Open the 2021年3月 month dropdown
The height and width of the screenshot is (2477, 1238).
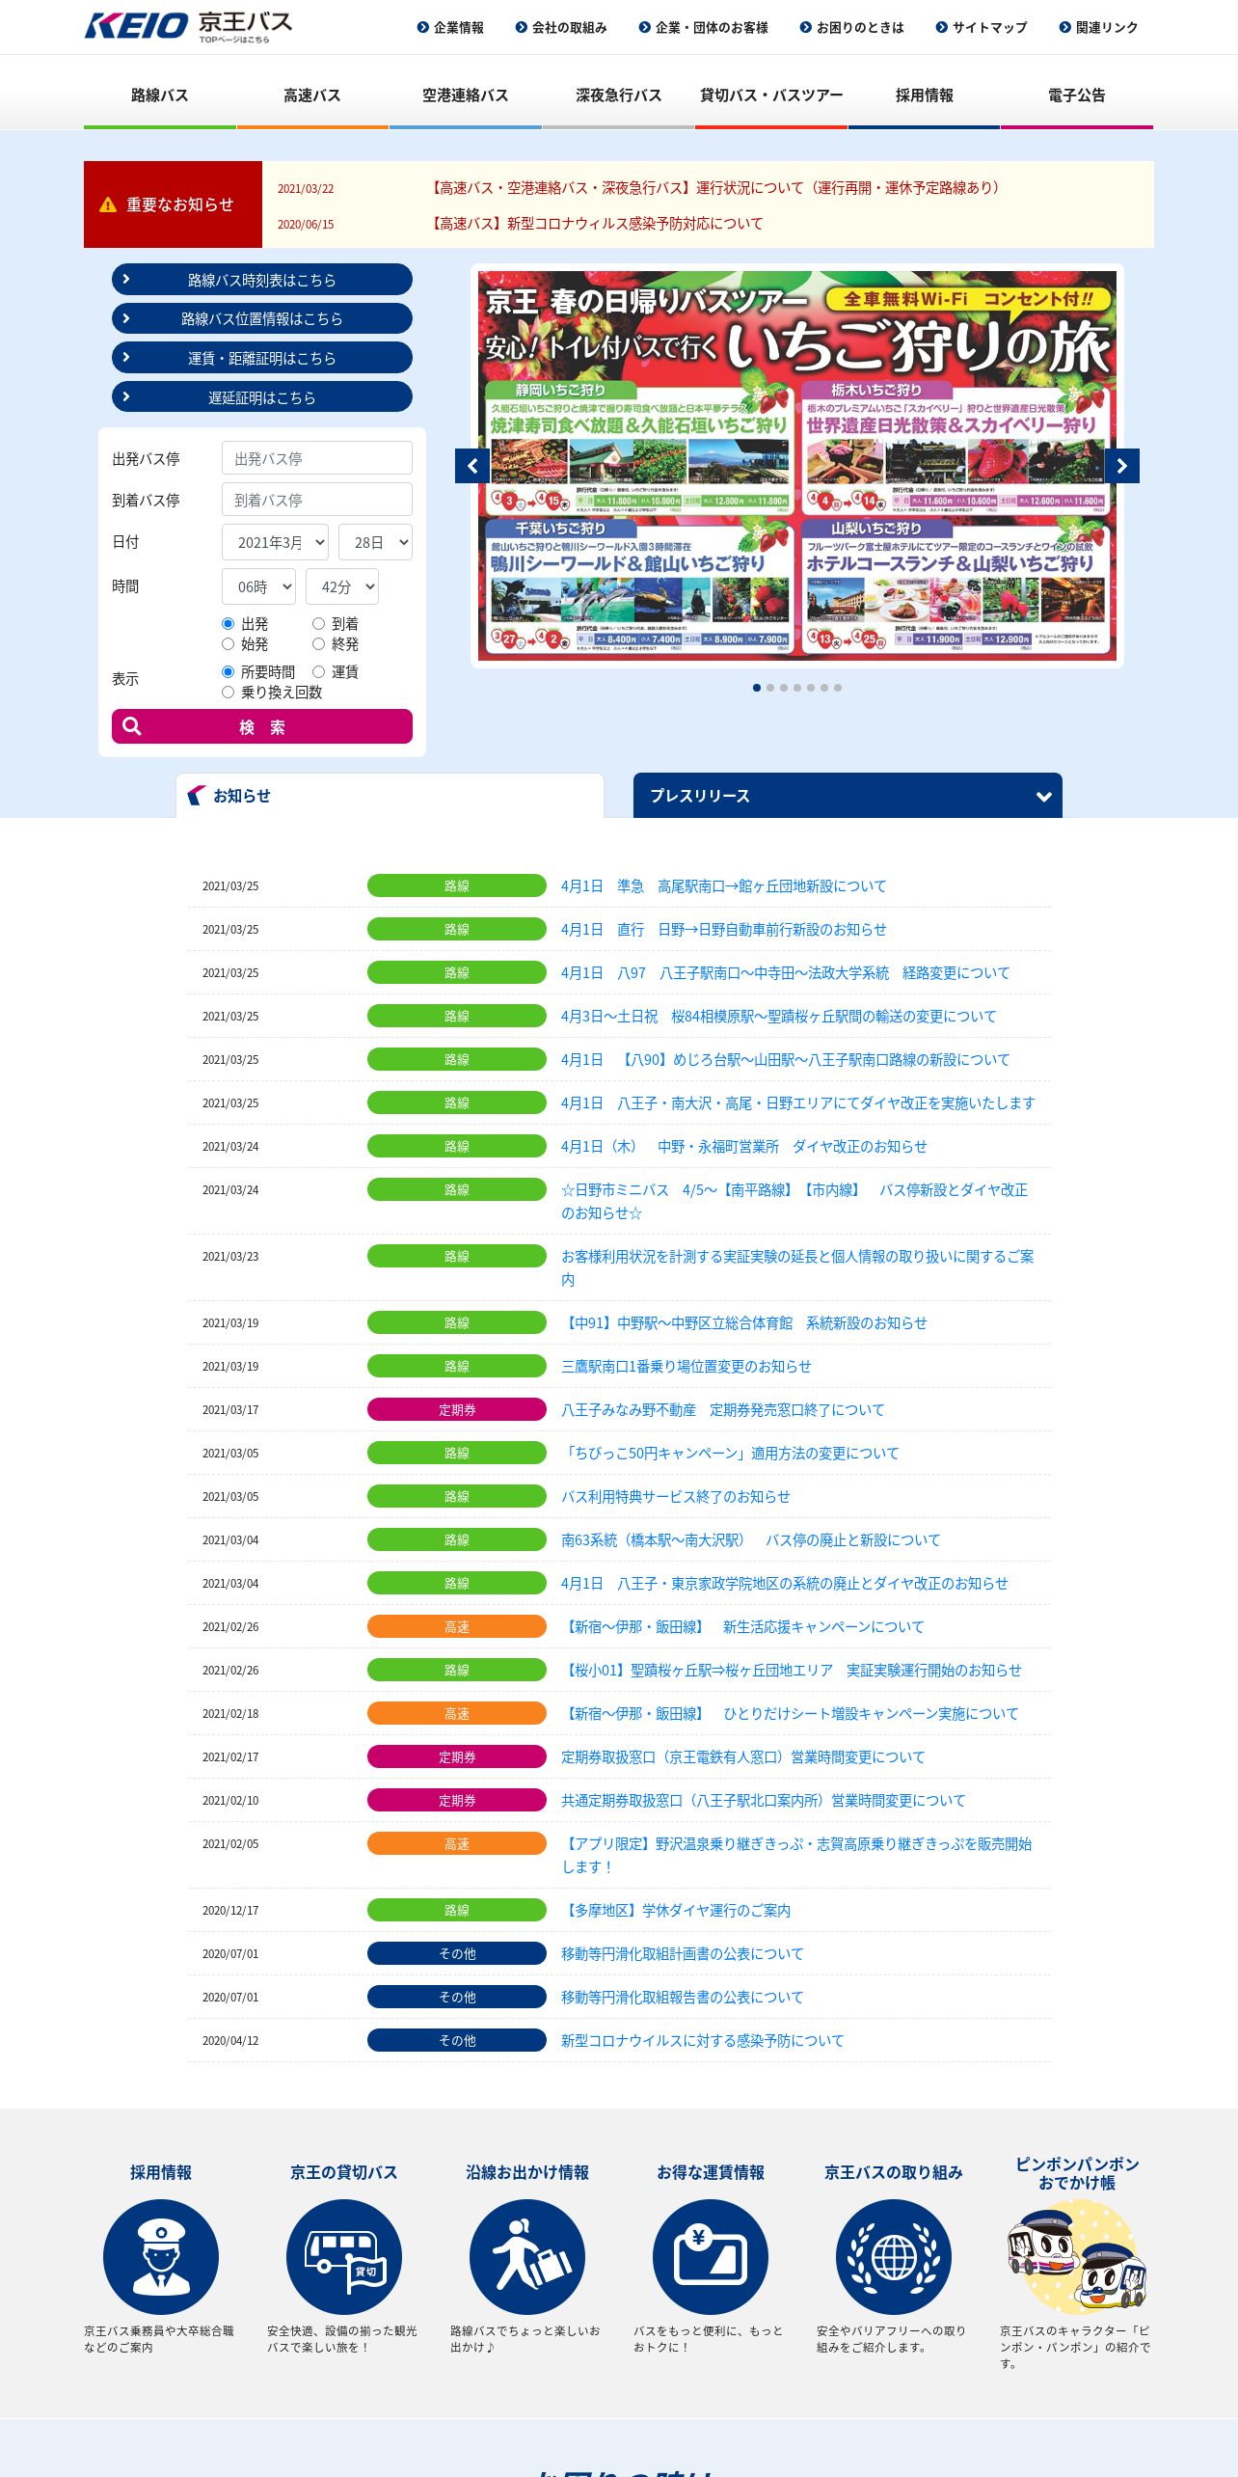[x=276, y=542]
